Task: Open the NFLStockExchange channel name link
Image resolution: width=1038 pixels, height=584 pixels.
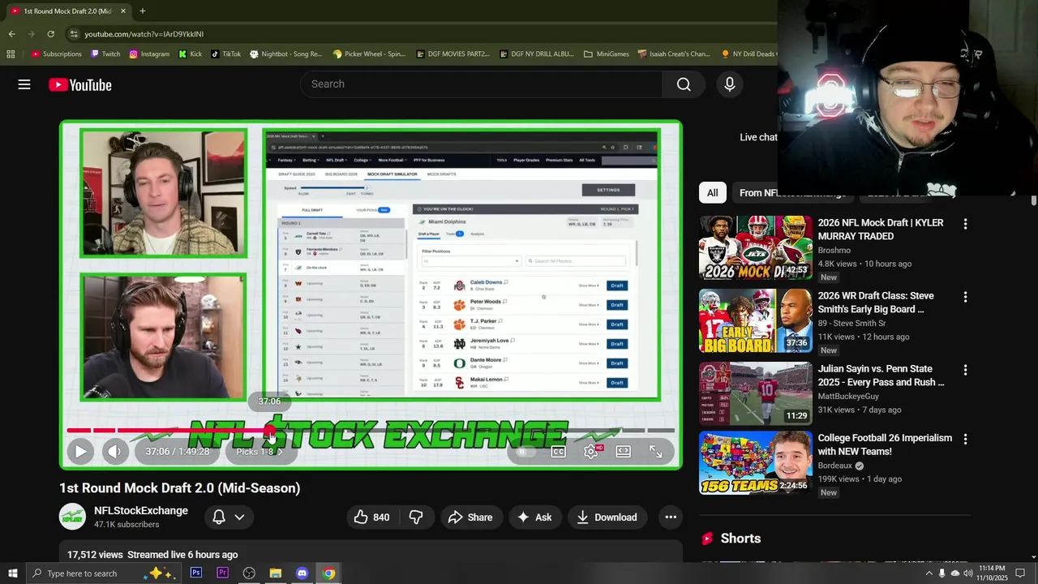Action: (141, 511)
